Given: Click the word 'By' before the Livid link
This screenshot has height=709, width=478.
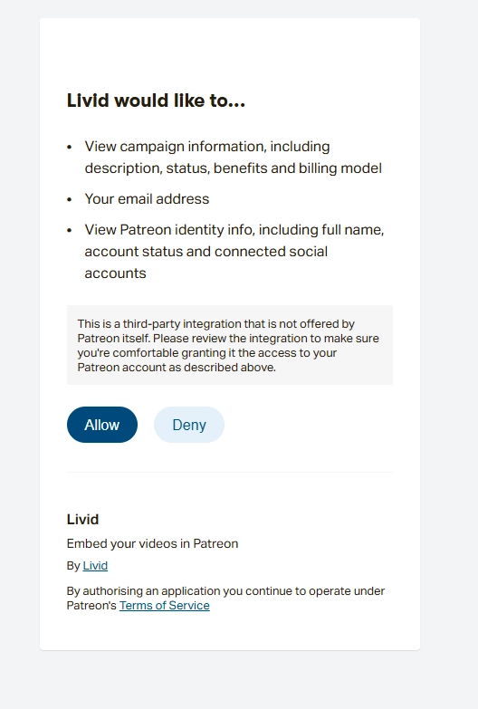Looking at the screenshot, I should coord(73,566).
